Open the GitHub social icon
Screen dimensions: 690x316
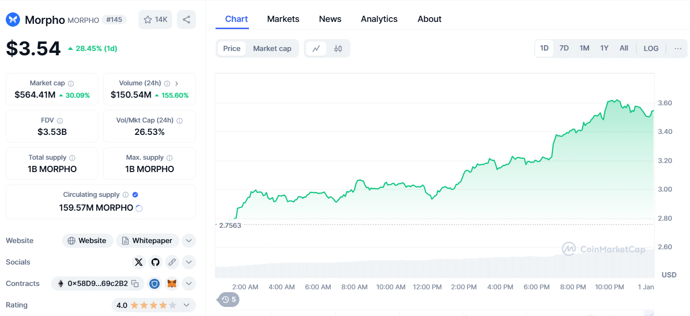[x=155, y=262]
